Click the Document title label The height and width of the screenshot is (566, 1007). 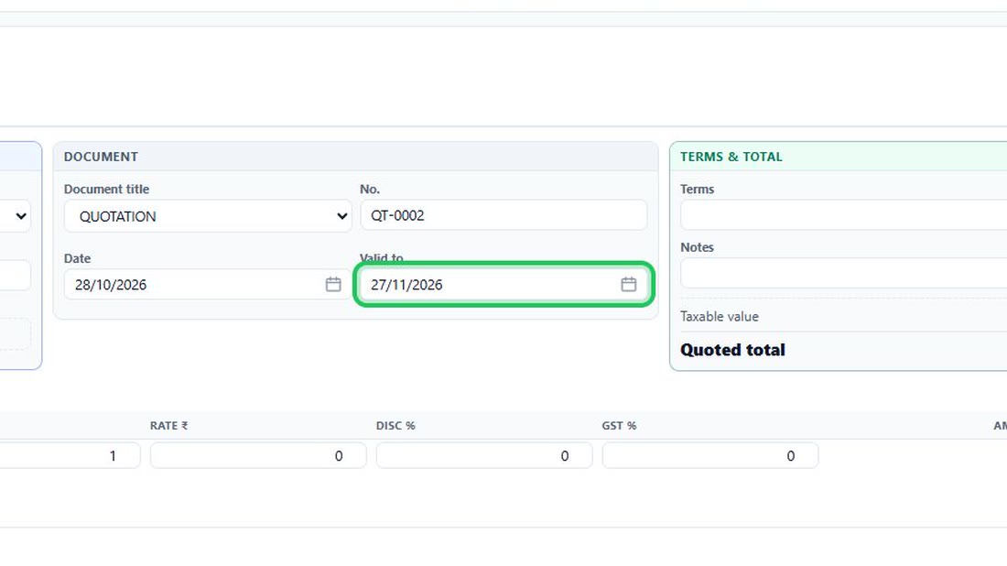[106, 189]
